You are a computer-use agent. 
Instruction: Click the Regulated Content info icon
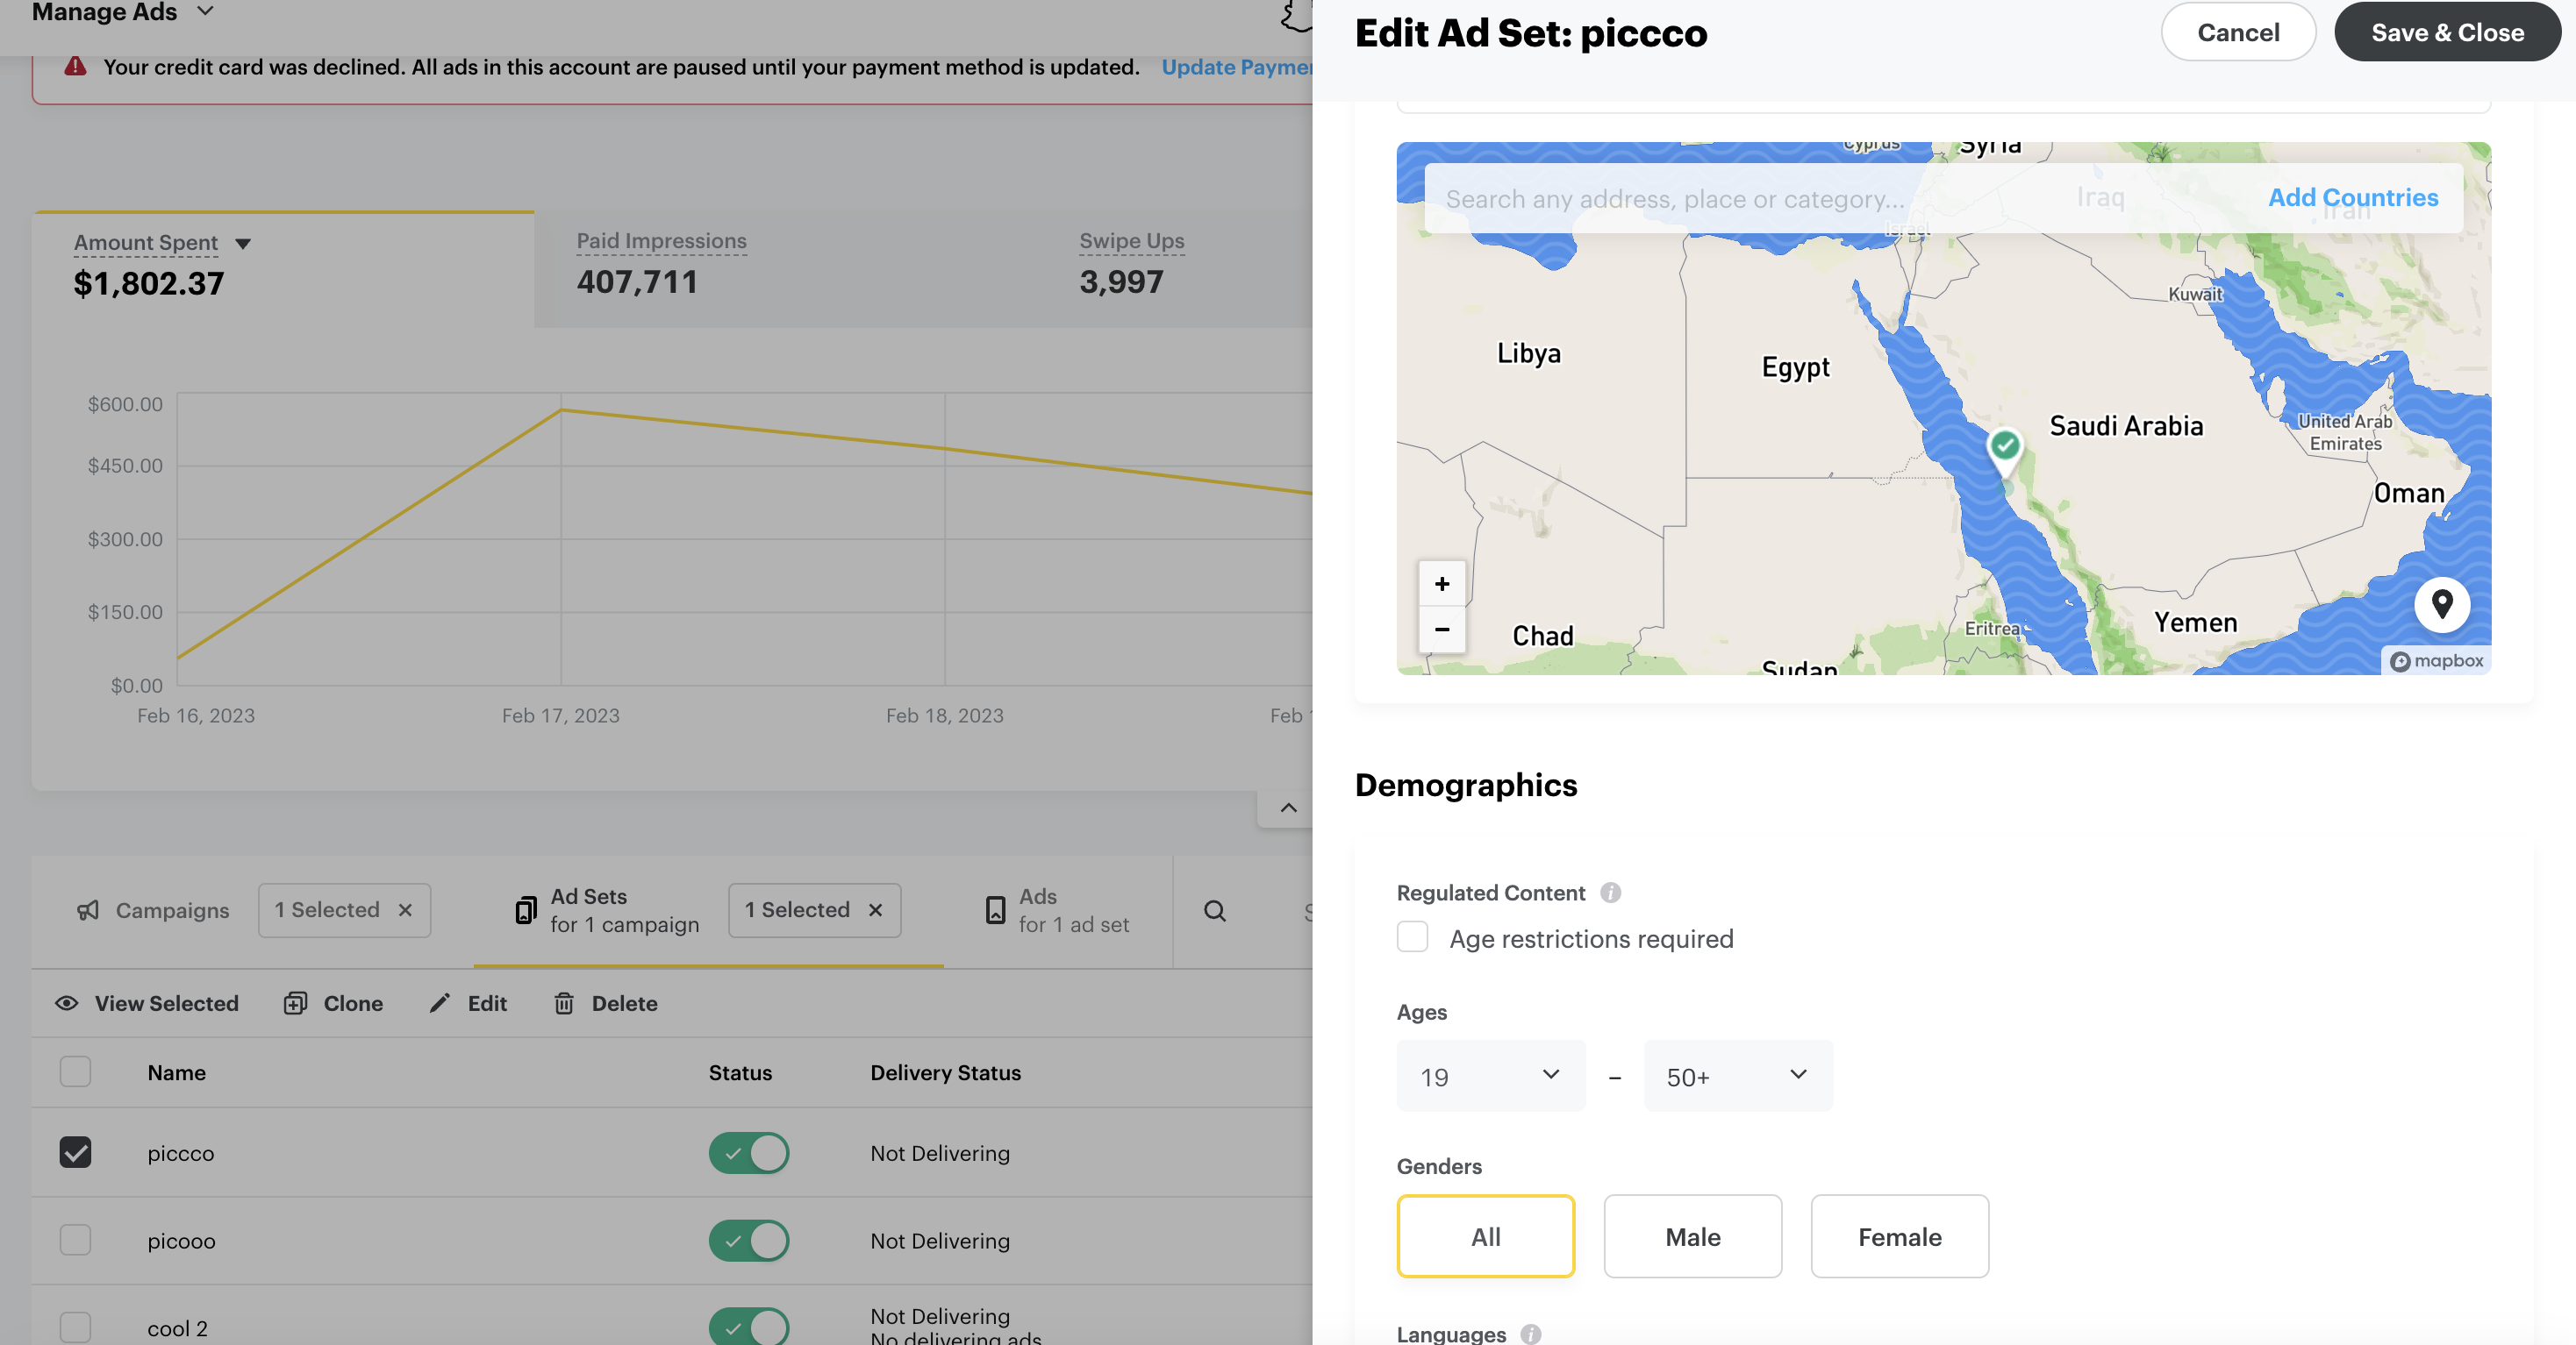coord(1610,893)
